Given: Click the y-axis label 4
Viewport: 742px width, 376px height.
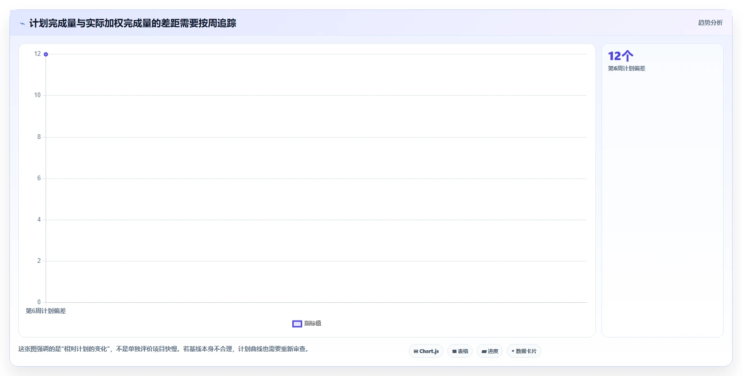Looking at the screenshot, I should 39,220.
